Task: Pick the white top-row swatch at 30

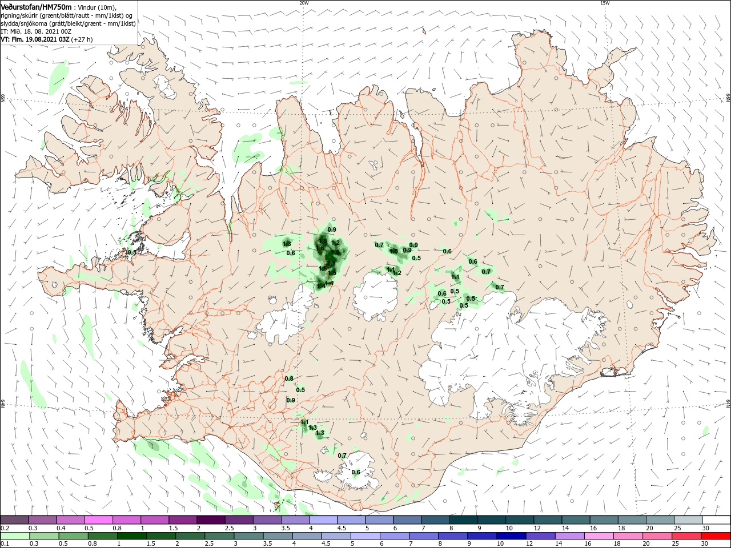Action: click(716, 520)
